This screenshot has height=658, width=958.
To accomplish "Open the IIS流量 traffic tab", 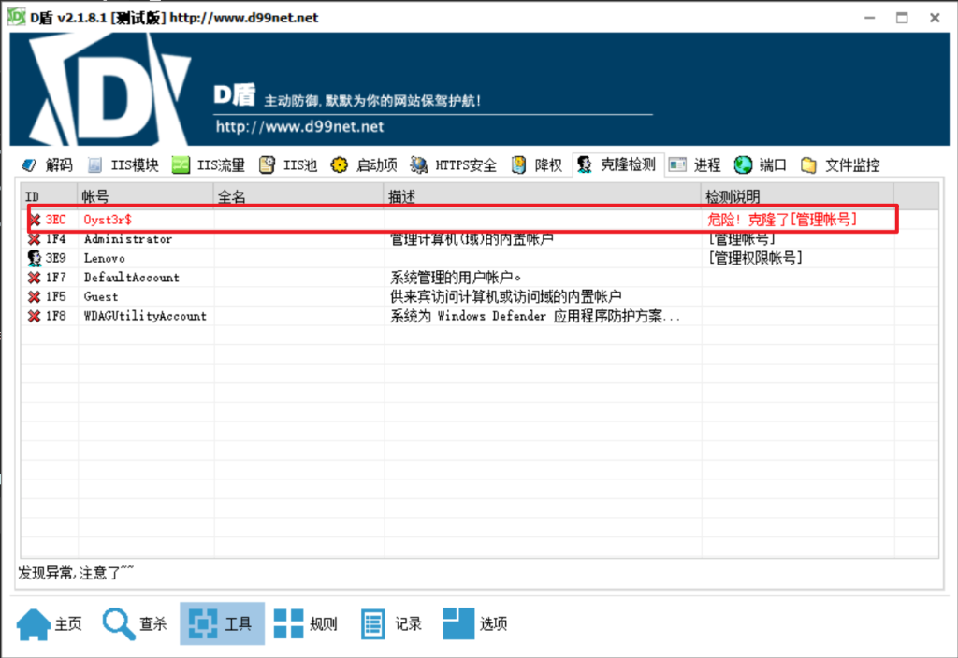I will 208,165.
